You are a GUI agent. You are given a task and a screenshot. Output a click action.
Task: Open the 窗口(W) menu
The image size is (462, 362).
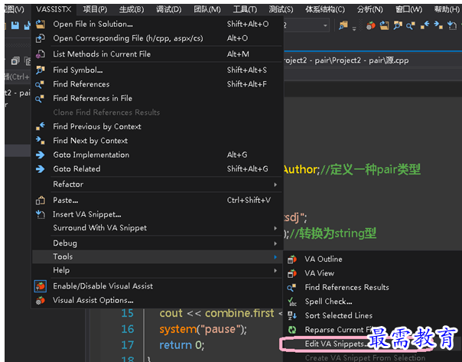(408, 9)
